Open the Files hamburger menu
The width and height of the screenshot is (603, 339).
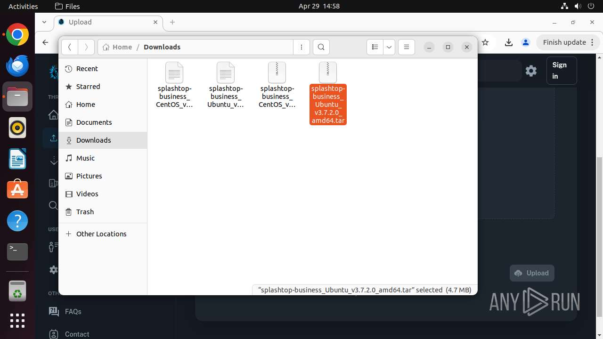coord(407,47)
